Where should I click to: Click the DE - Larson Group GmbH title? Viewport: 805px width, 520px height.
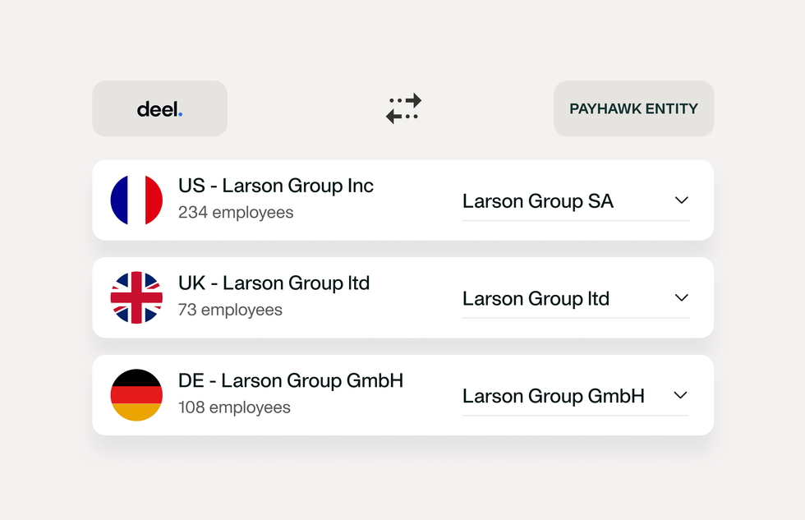tap(290, 380)
